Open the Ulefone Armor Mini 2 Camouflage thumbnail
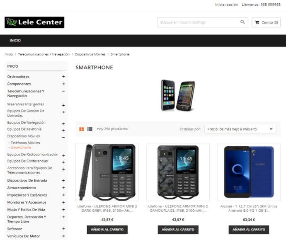The width and height of the screenshot is (286, 240). tap(178, 172)
